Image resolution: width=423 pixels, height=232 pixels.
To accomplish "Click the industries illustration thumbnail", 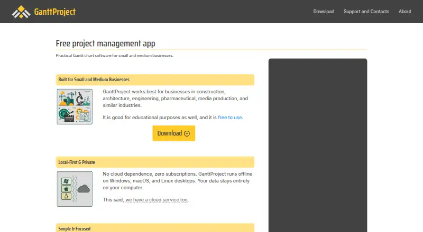I will pyautogui.click(x=75, y=107).
